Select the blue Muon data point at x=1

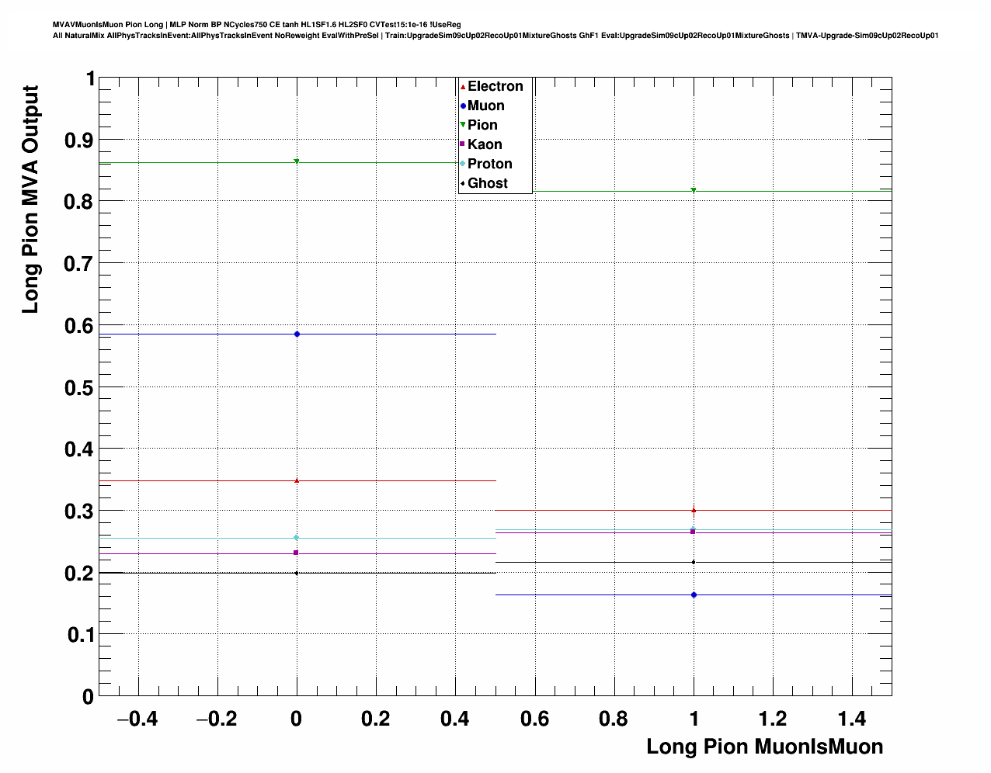[x=694, y=594]
